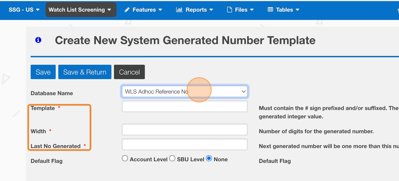This screenshot has width=399, height=181.
Task: Choose the SBU Level radio option
Action: click(x=172, y=159)
